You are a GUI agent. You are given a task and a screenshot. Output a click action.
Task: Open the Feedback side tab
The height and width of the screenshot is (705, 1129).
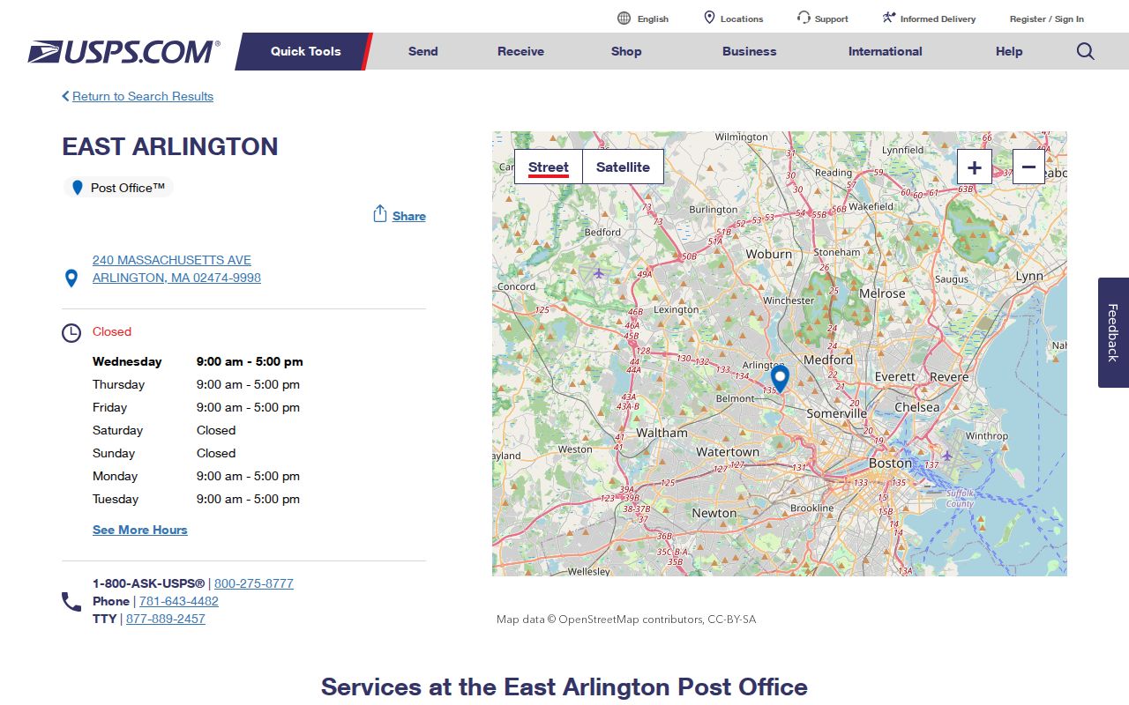(1113, 332)
